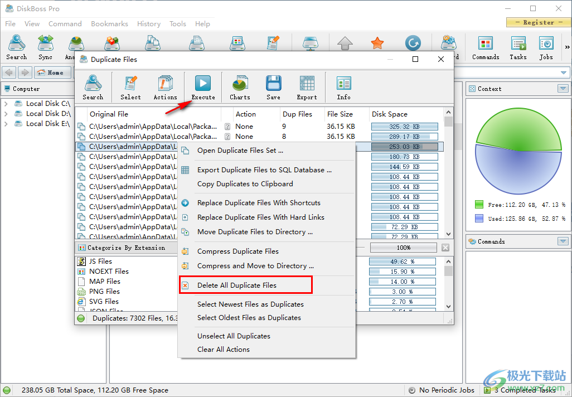The image size is (572, 397).
Task: Click the Register button
Action: click(x=539, y=22)
